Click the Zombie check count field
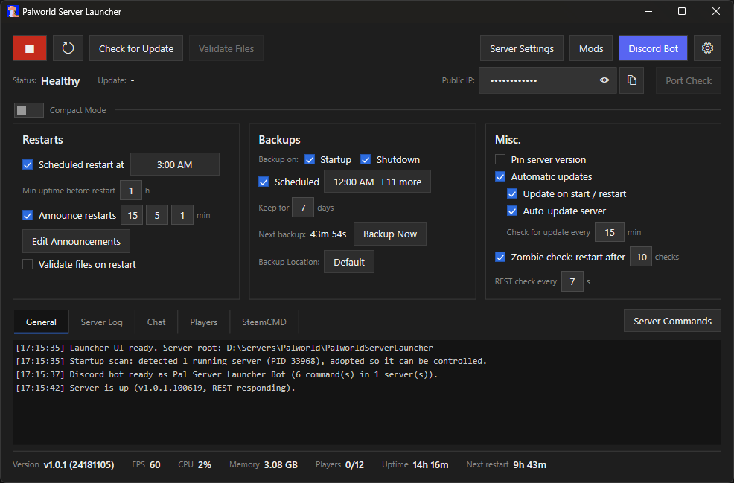The height and width of the screenshot is (483, 734). click(x=641, y=257)
